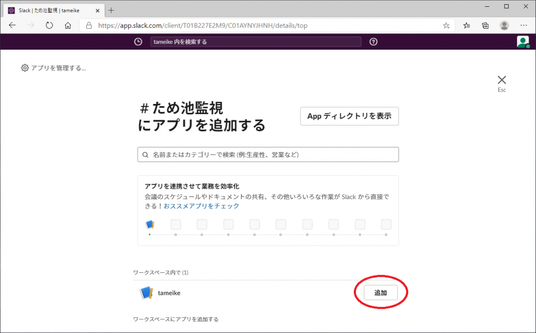536x333 pixels.
Task: Click the Slack history clock icon
Action: coord(138,42)
